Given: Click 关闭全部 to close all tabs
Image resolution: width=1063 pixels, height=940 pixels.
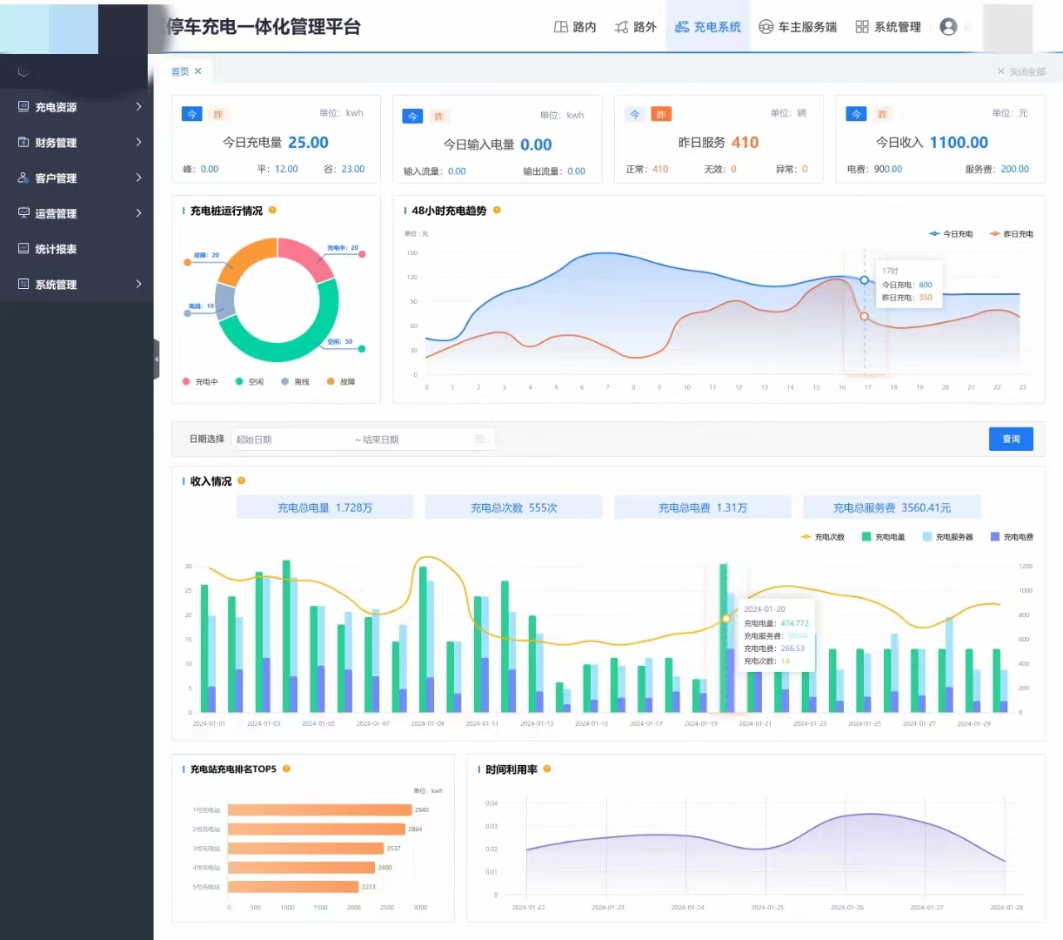Looking at the screenshot, I should tap(1021, 71).
